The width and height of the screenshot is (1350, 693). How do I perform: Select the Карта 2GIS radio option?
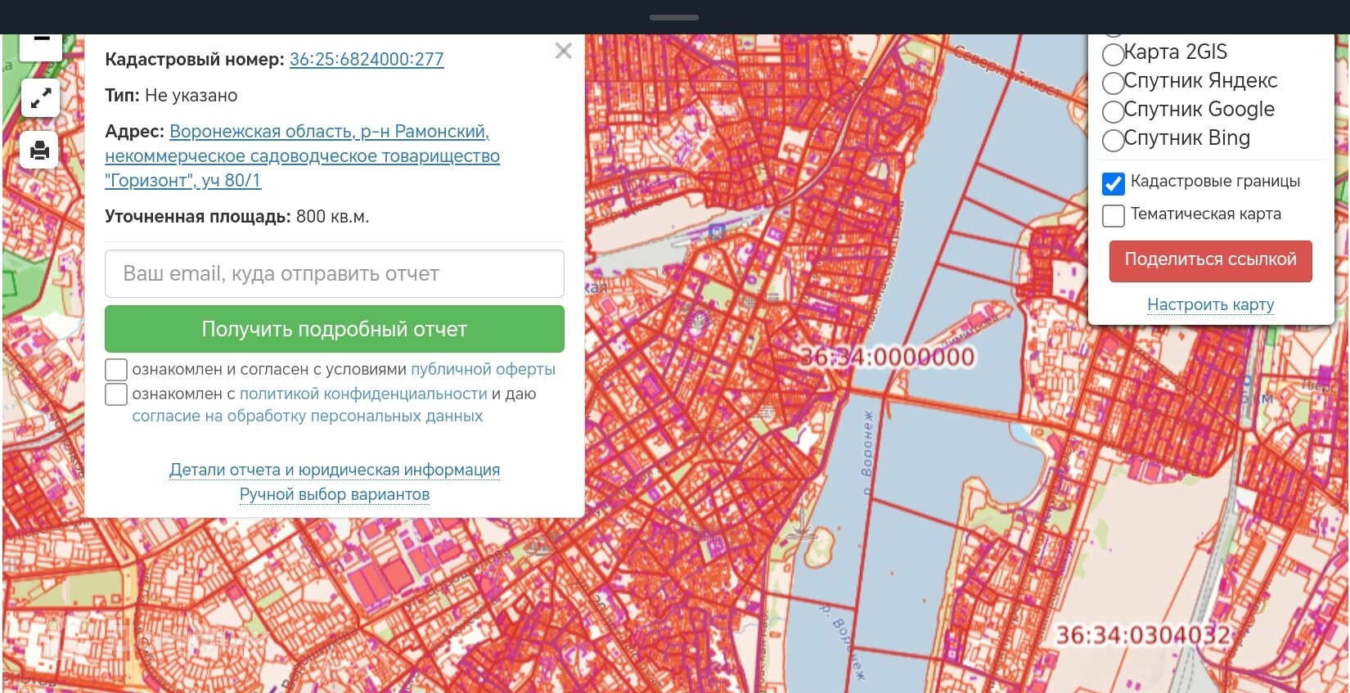pyautogui.click(x=1113, y=55)
